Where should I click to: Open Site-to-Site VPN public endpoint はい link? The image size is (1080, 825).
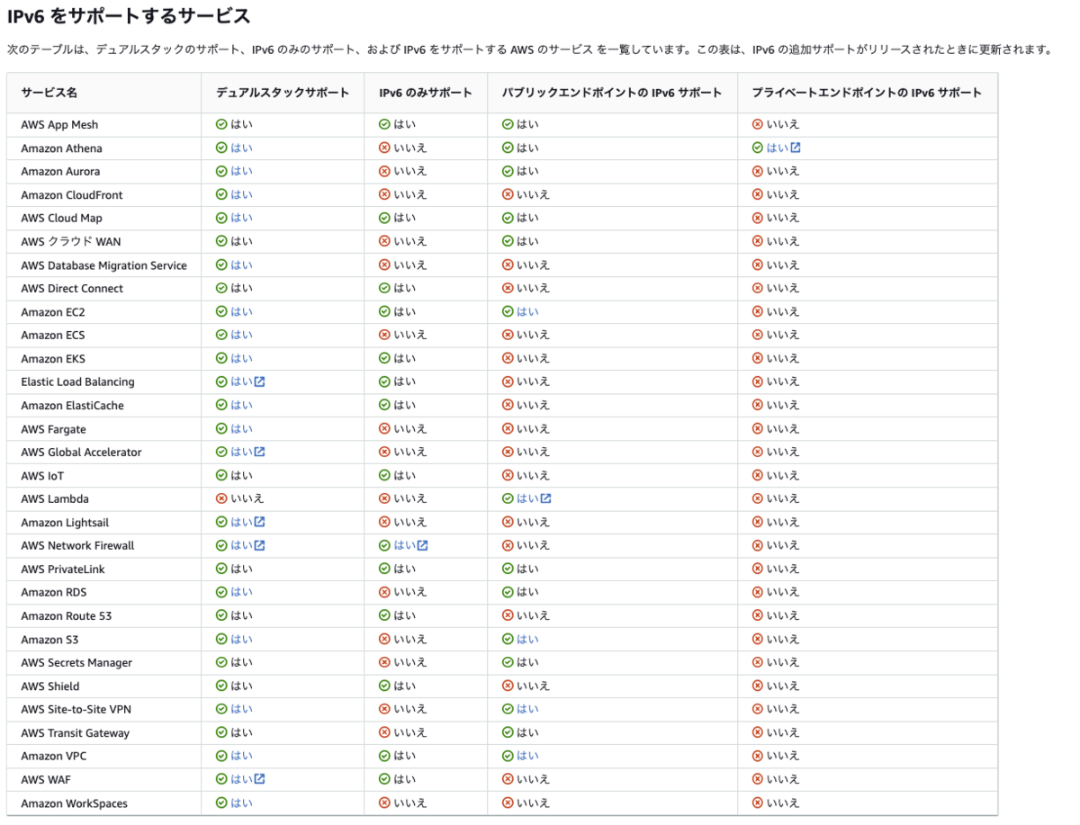point(527,709)
